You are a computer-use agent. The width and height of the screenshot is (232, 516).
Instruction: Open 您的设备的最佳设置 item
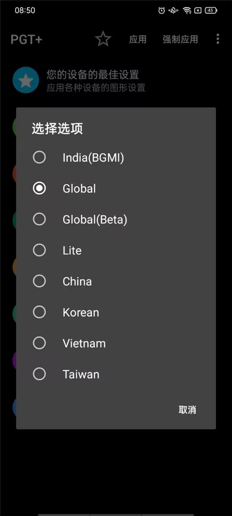tap(93, 75)
